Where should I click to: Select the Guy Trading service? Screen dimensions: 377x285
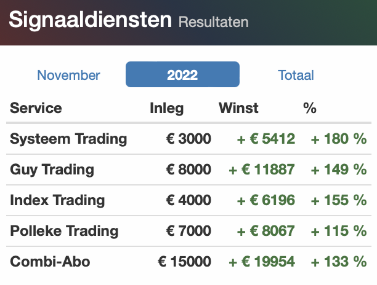tap(52, 170)
